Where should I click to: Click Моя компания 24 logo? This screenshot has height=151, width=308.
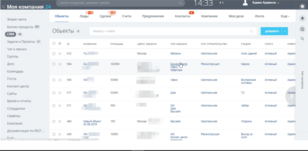[x=29, y=7]
